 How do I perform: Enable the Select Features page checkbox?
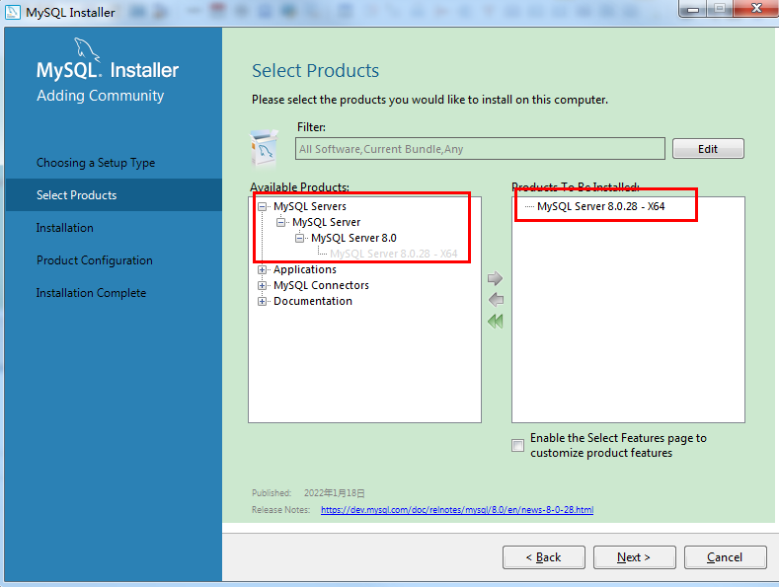(x=517, y=446)
